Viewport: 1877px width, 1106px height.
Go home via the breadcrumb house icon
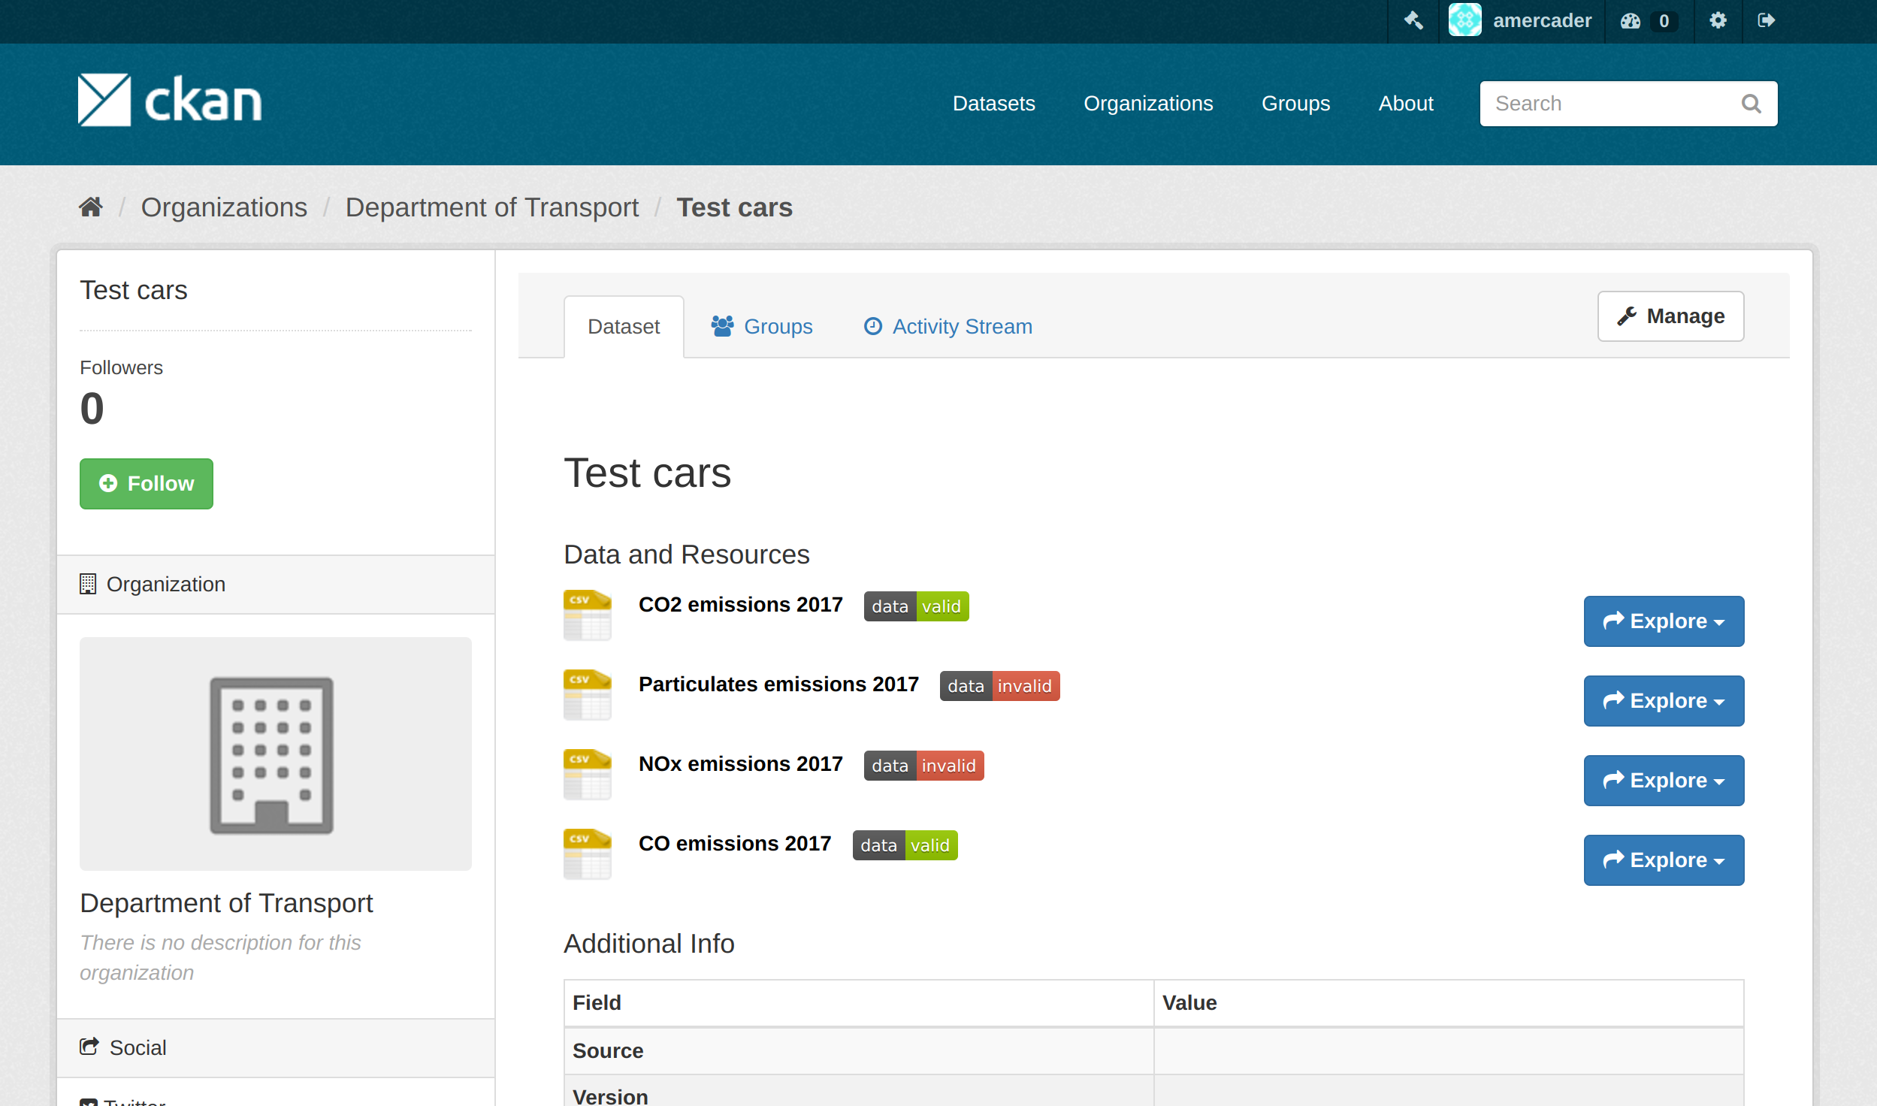tap(91, 206)
